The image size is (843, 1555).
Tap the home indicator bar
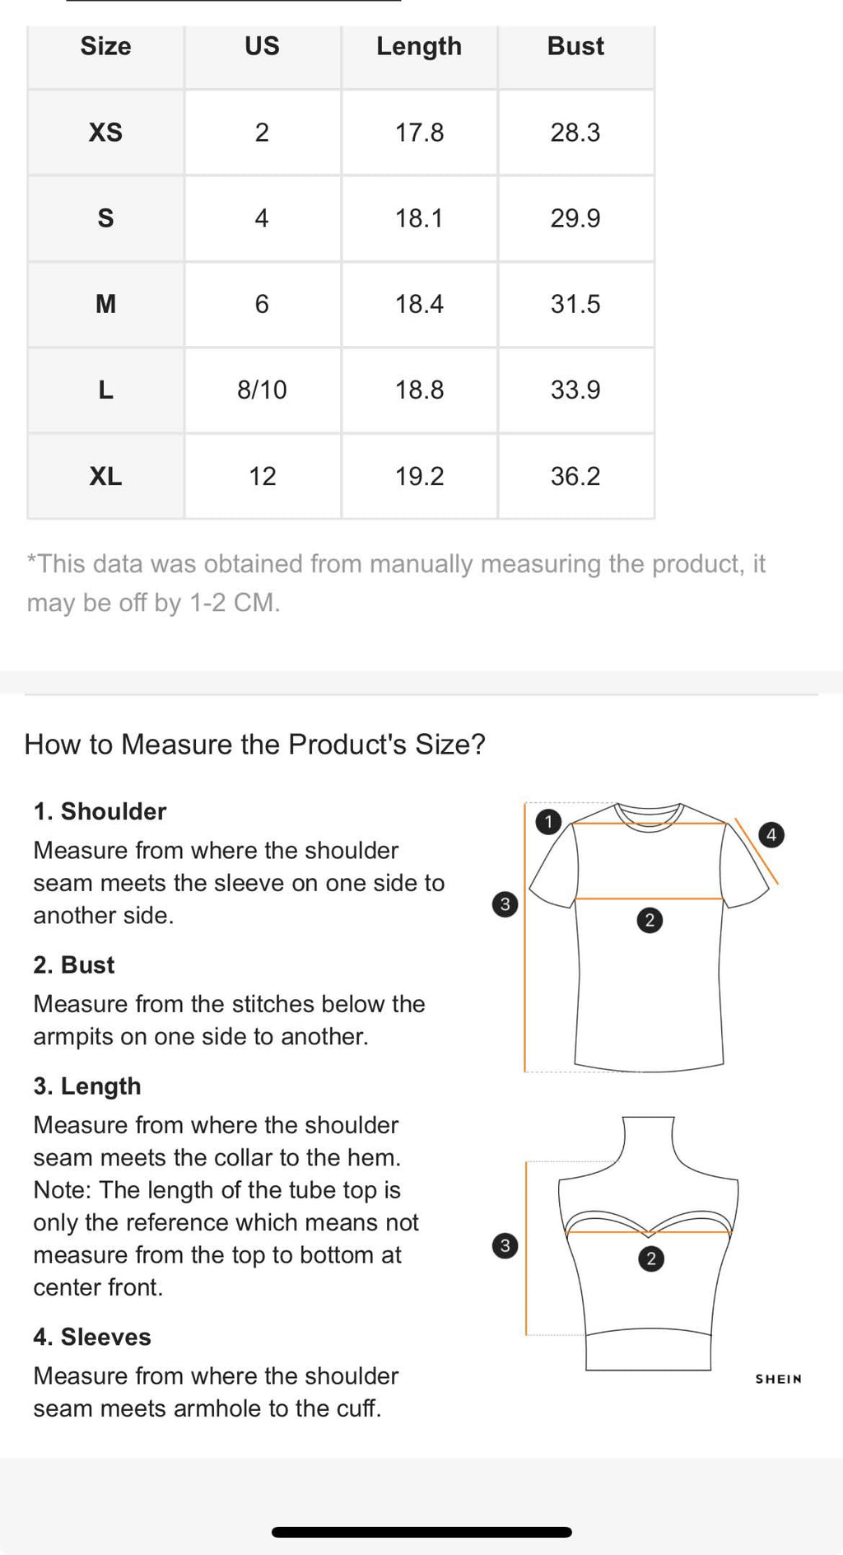tap(421, 1532)
